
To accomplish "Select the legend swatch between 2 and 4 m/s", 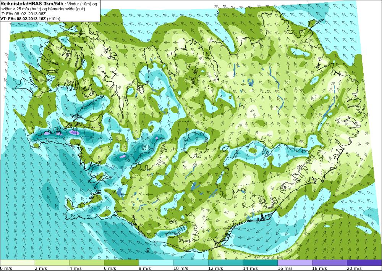I will point(52,263).
